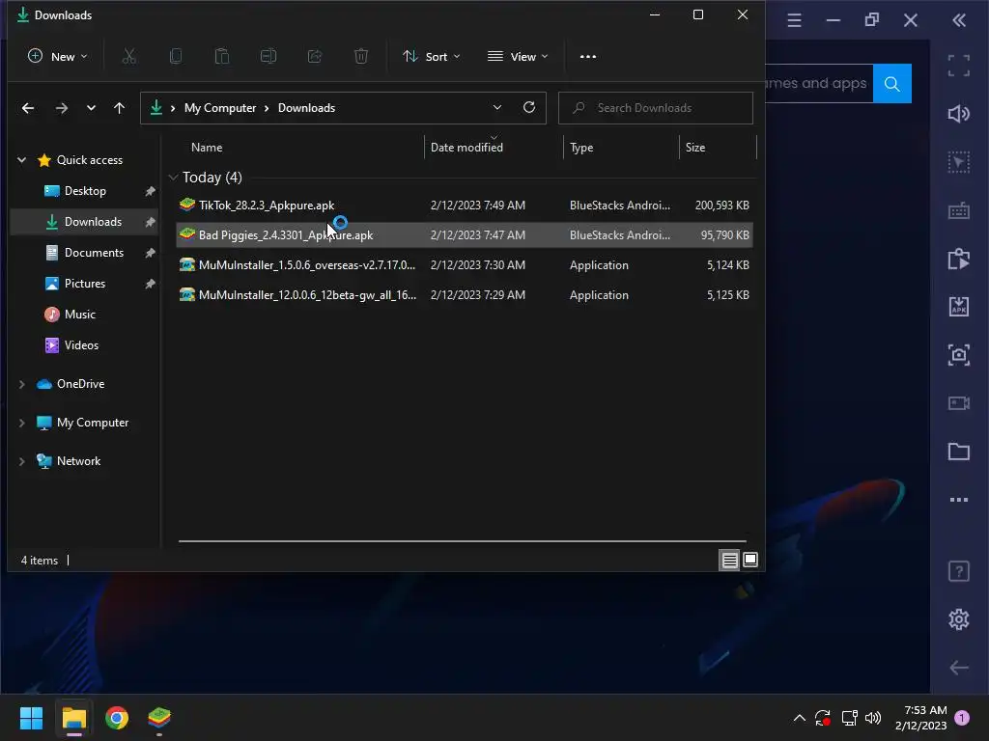Expand the My Computer tree node
989x741 pixels.
tap(22, 423)
